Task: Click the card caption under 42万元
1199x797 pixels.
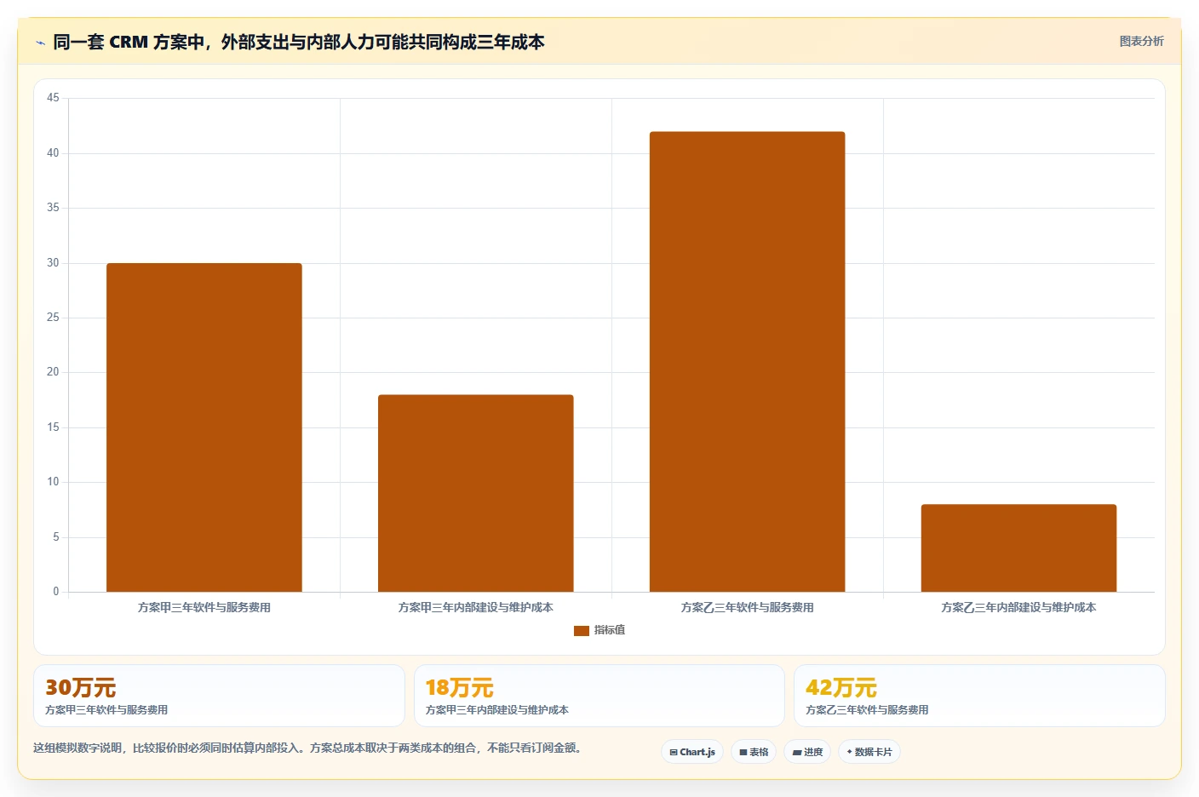Action: point(867,709)
